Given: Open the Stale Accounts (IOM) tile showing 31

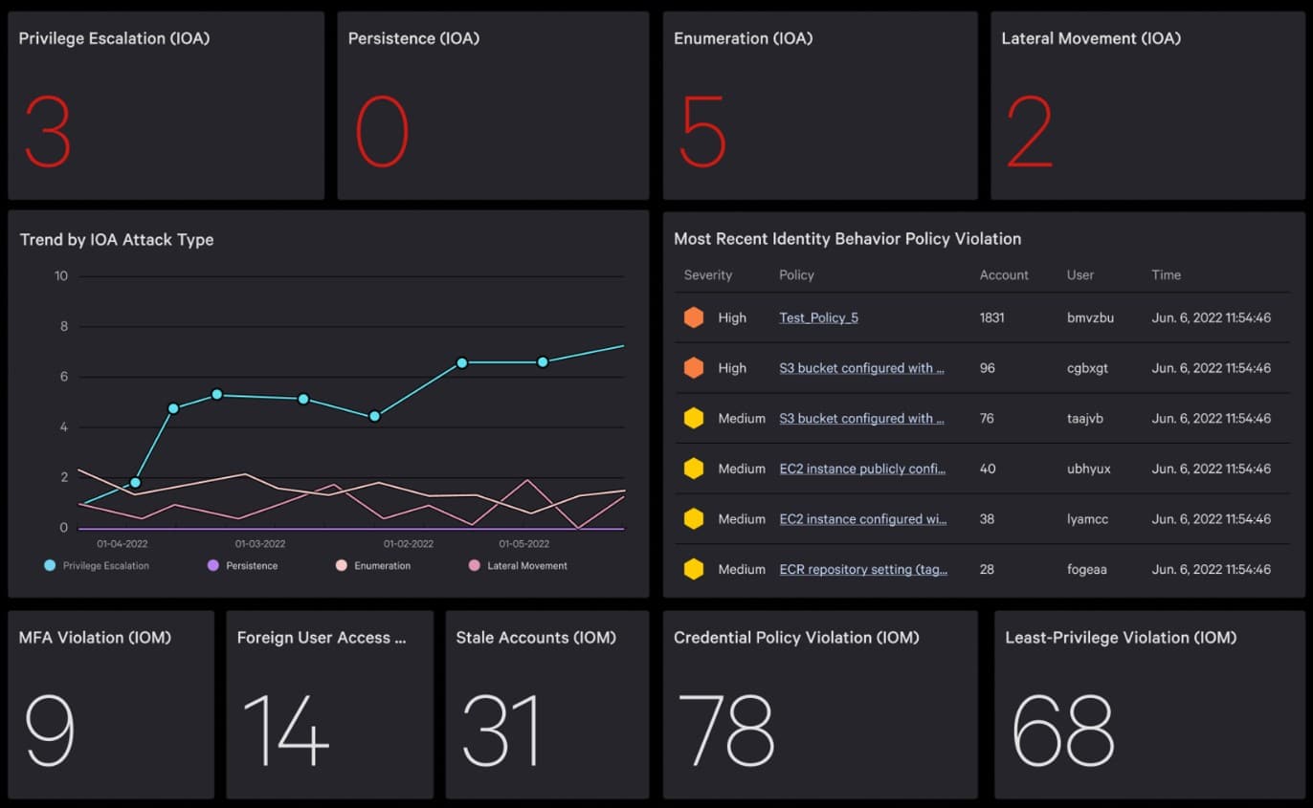Looking at the screenshot, I should point(547,705).
